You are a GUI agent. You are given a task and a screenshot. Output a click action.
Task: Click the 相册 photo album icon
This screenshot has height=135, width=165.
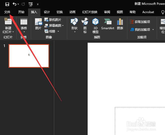[x=46, y=31]
